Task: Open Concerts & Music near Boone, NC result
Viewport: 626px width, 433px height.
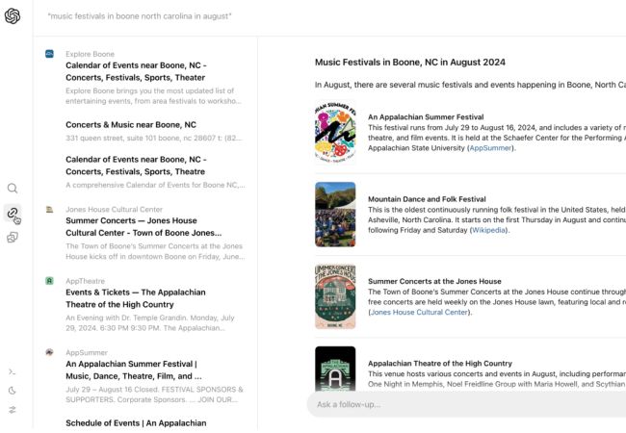Action: (131, 125)
